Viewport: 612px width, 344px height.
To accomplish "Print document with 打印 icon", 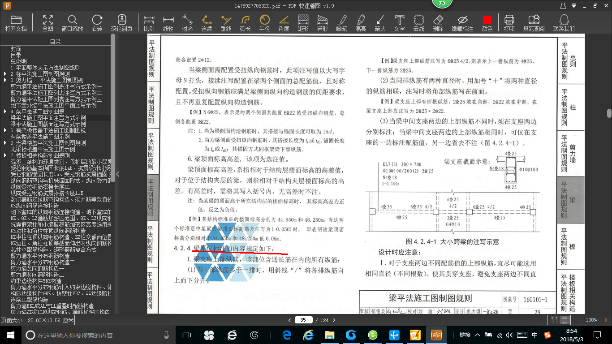I will (x=509, y=23).
